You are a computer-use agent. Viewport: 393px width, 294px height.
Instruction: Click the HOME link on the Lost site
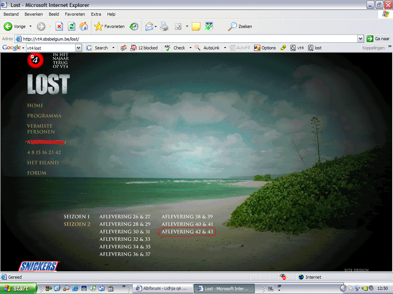point(35,105)
